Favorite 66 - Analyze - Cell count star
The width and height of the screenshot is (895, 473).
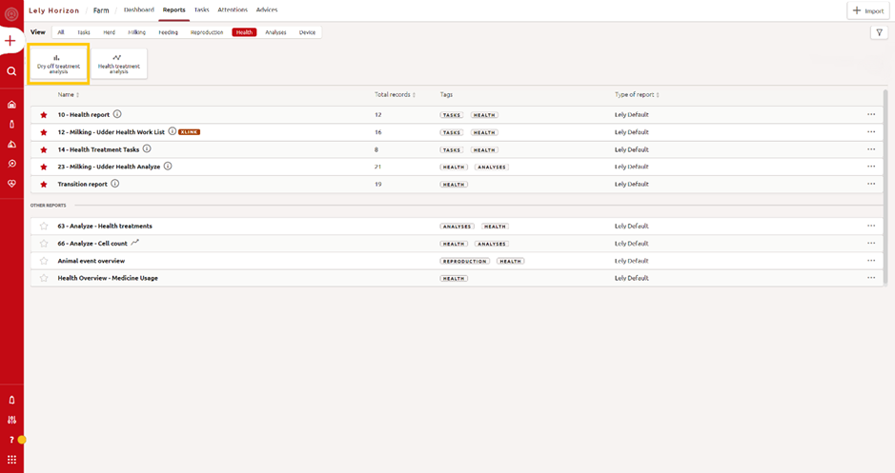(x=44, y=244)
